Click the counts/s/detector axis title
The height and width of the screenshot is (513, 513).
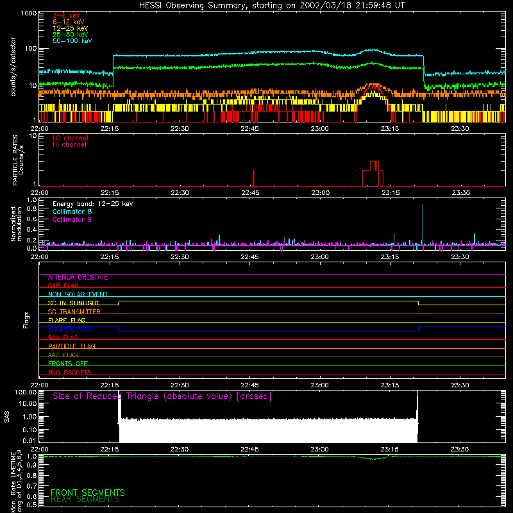(13, 67)
